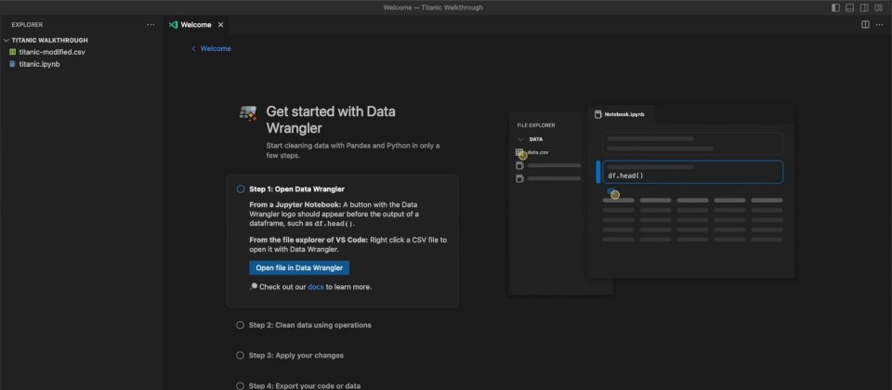Image resolution: width=892 pixels, height=390 pixels.
Task: Toggle the primary side bar layout icon
Action: (x=835, y=7)
